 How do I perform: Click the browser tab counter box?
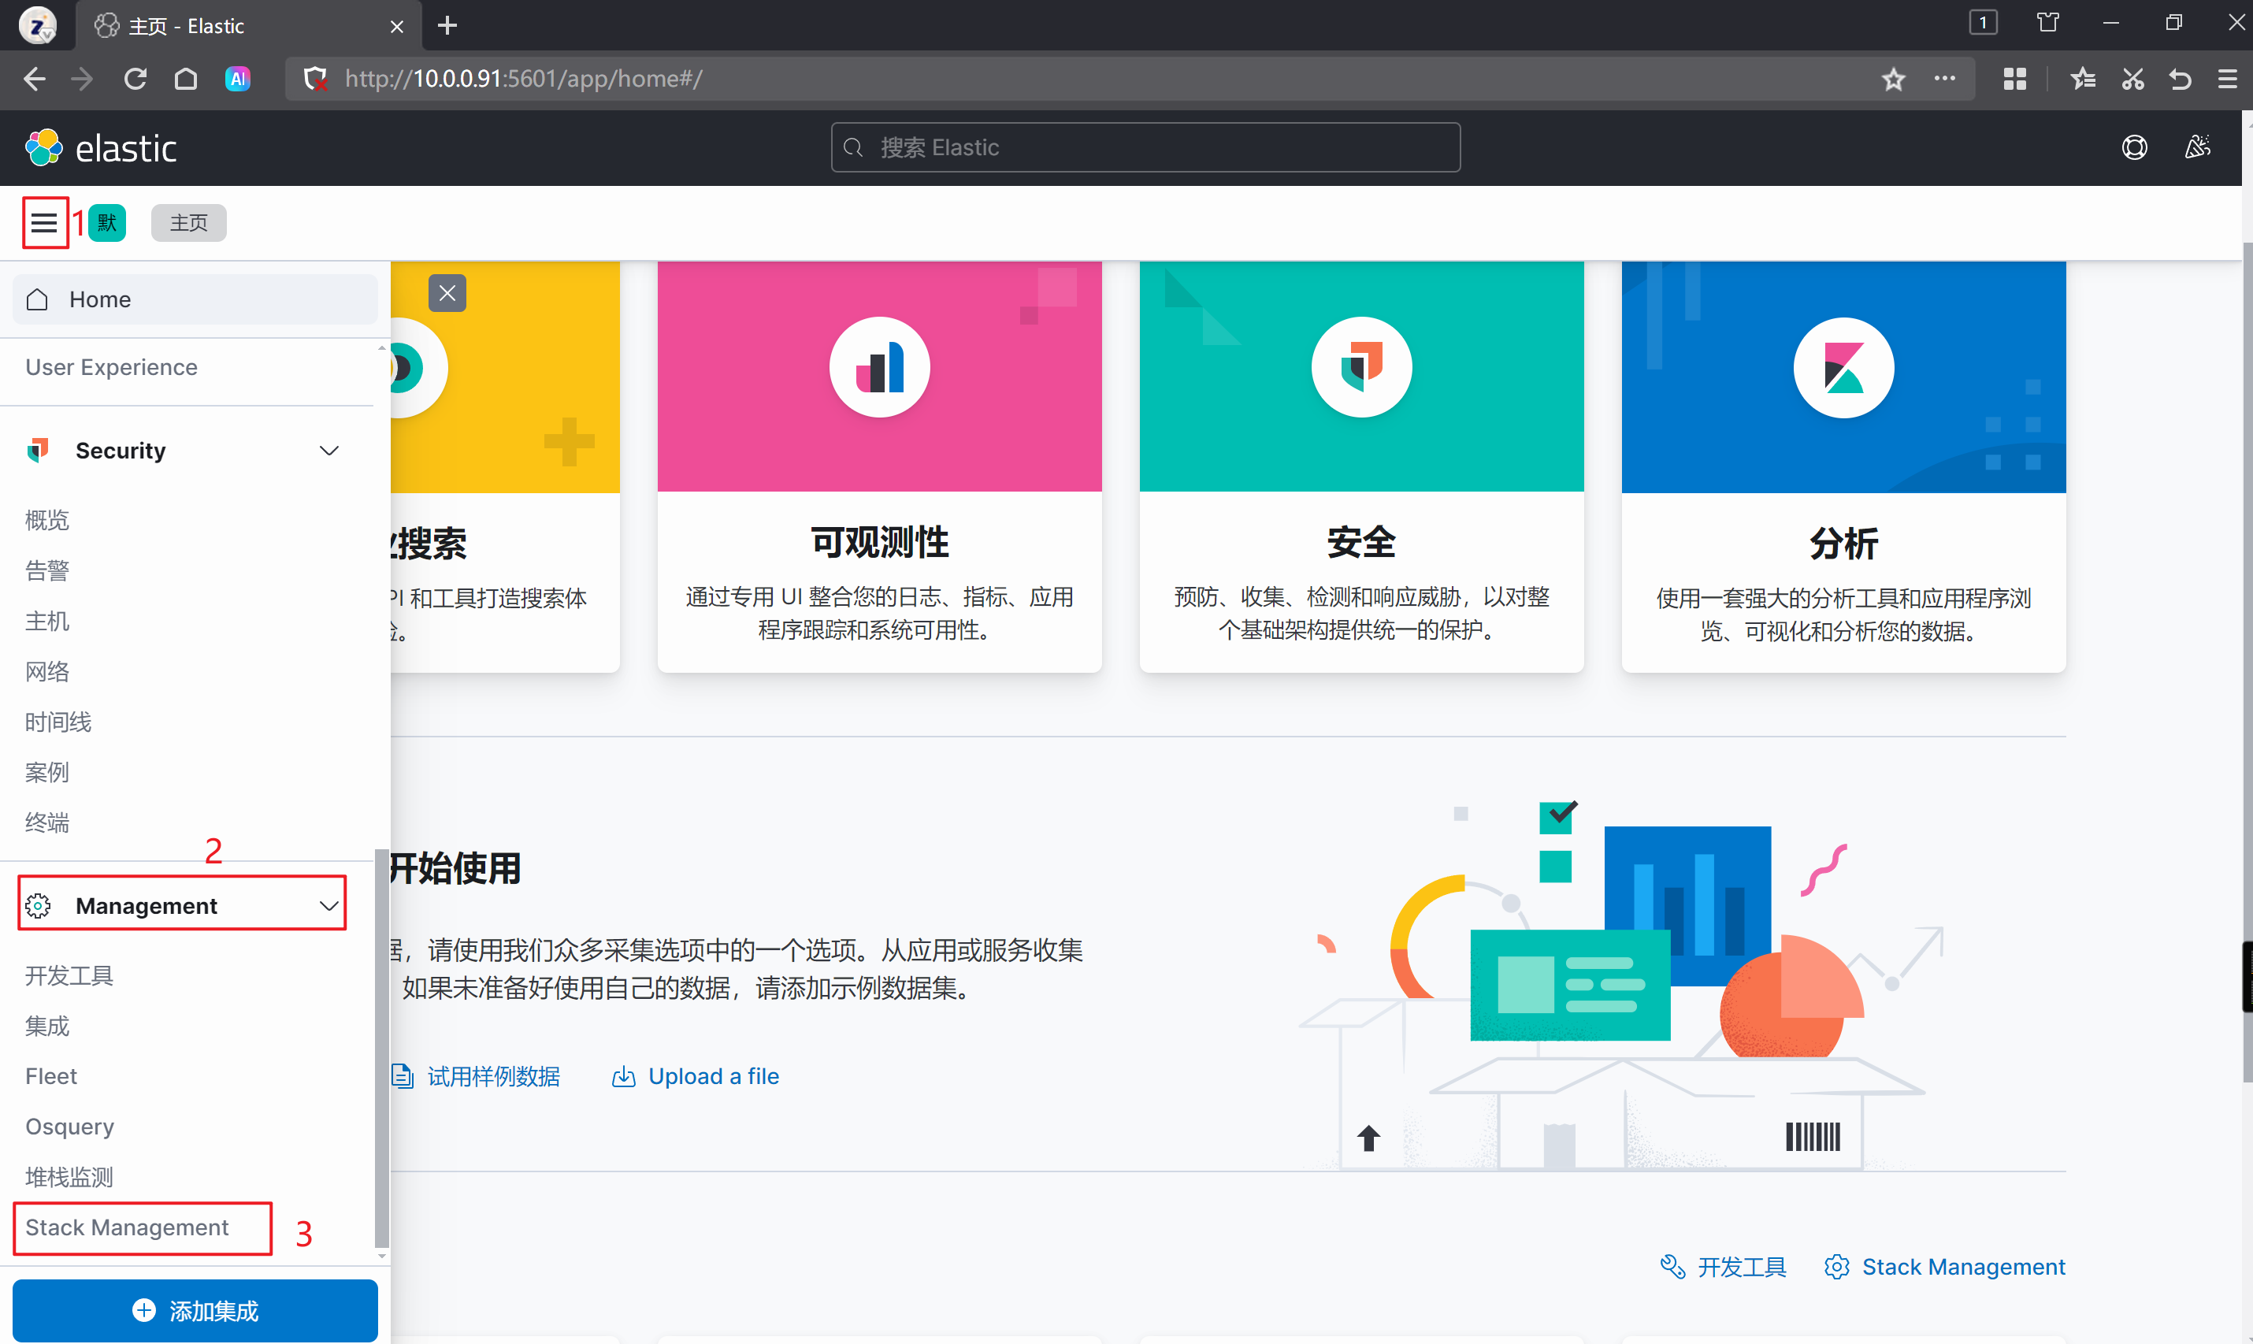pyautogui.click(x=1982, y=23)
